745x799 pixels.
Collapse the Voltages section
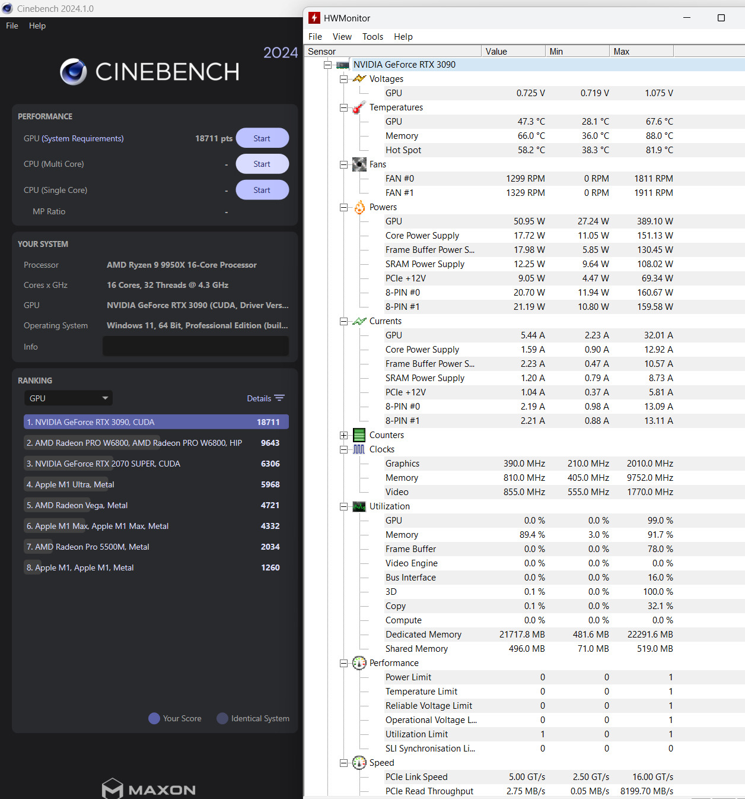343,79
